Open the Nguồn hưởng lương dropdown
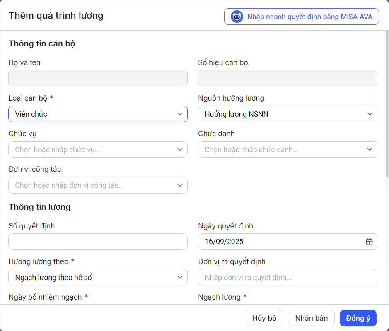Image resolution: width=389 pixels, height=331 pixels. tap(370, 114)
